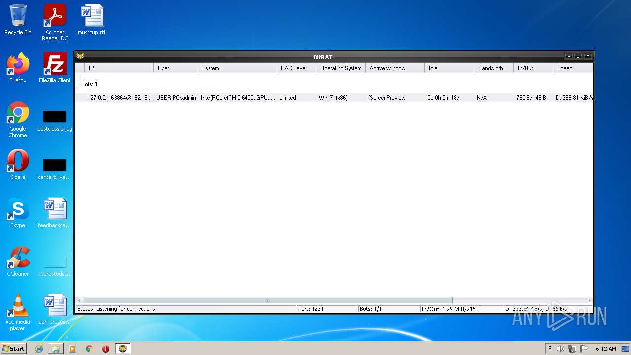The height and width of the screenshot is (355, 631).
Task: Show hidden system tray icons
Action: [x=550, y=349]
